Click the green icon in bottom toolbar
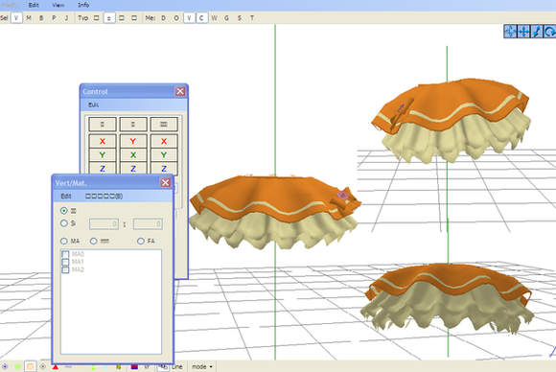The height and width of the screenshot is (372, 556). coord(17,366)
